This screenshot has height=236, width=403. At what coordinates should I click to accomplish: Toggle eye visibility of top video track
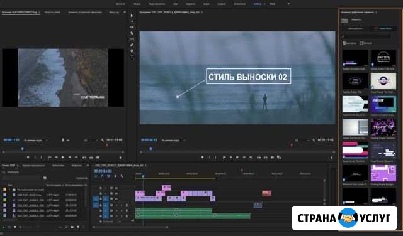[x=116, y=188]
